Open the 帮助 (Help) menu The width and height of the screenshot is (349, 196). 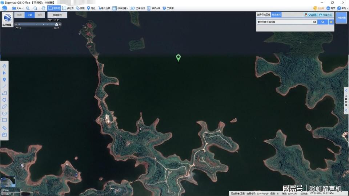(342, 8)
